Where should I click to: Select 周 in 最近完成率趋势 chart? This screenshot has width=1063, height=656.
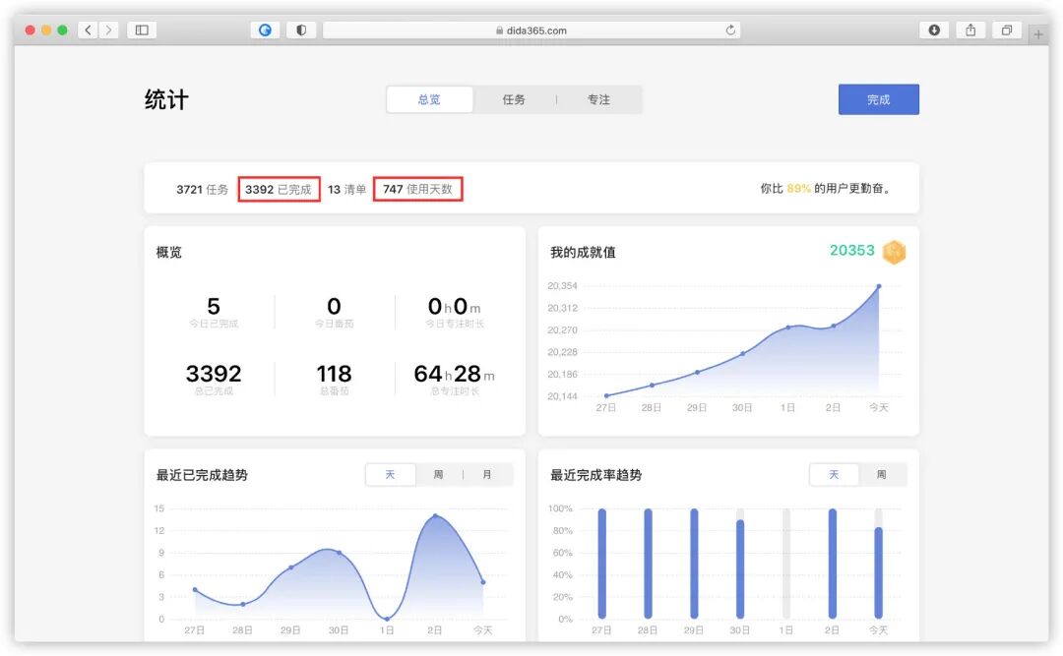881,474
